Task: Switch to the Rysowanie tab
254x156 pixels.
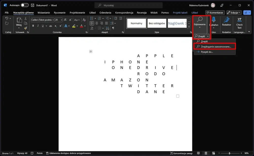Action: 60,13
